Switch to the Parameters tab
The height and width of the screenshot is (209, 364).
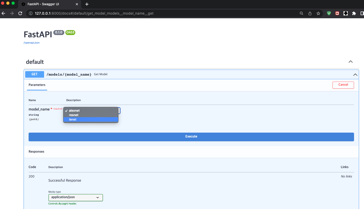tap(37, 85)
